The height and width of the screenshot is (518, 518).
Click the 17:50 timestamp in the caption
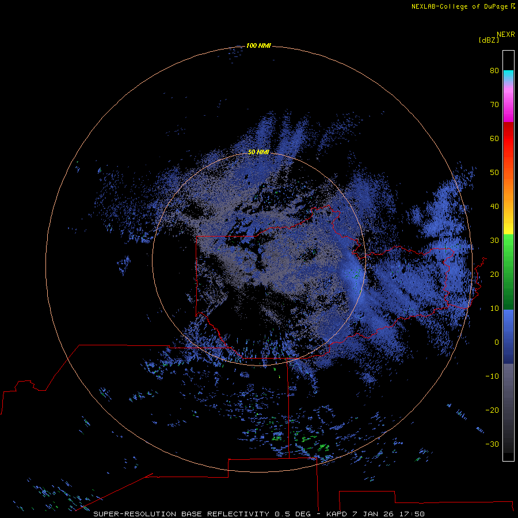(411, 514)
